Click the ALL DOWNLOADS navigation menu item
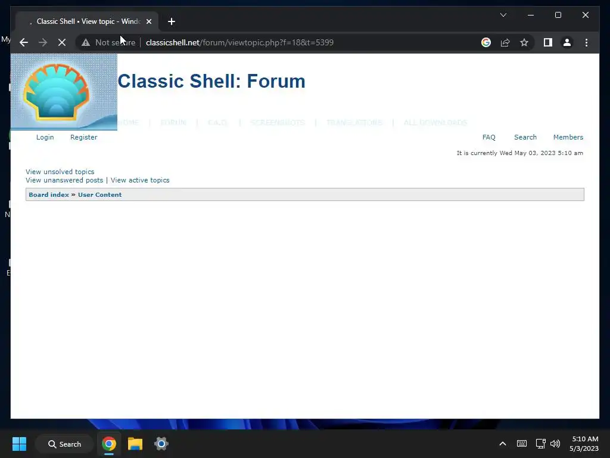The height and width of the screenshot is (458, 610). [x=435, y=123]
